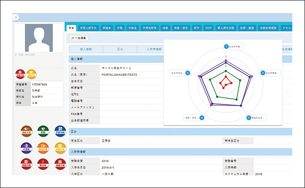305x188 pixels.
Task: Open the 外国人留学生 tab
Action: point(88,28)
